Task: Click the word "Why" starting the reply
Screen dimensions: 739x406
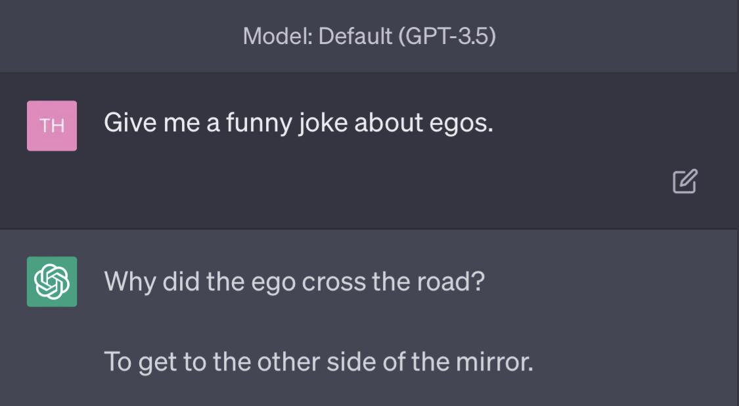Action: click(129, 282)
